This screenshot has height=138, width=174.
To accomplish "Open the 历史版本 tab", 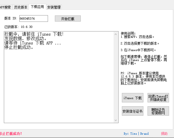I will point(21,7).
